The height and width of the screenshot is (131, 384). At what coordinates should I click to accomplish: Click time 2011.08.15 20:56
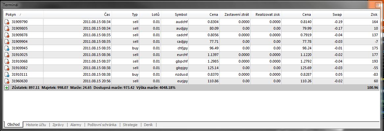(97, 81)
